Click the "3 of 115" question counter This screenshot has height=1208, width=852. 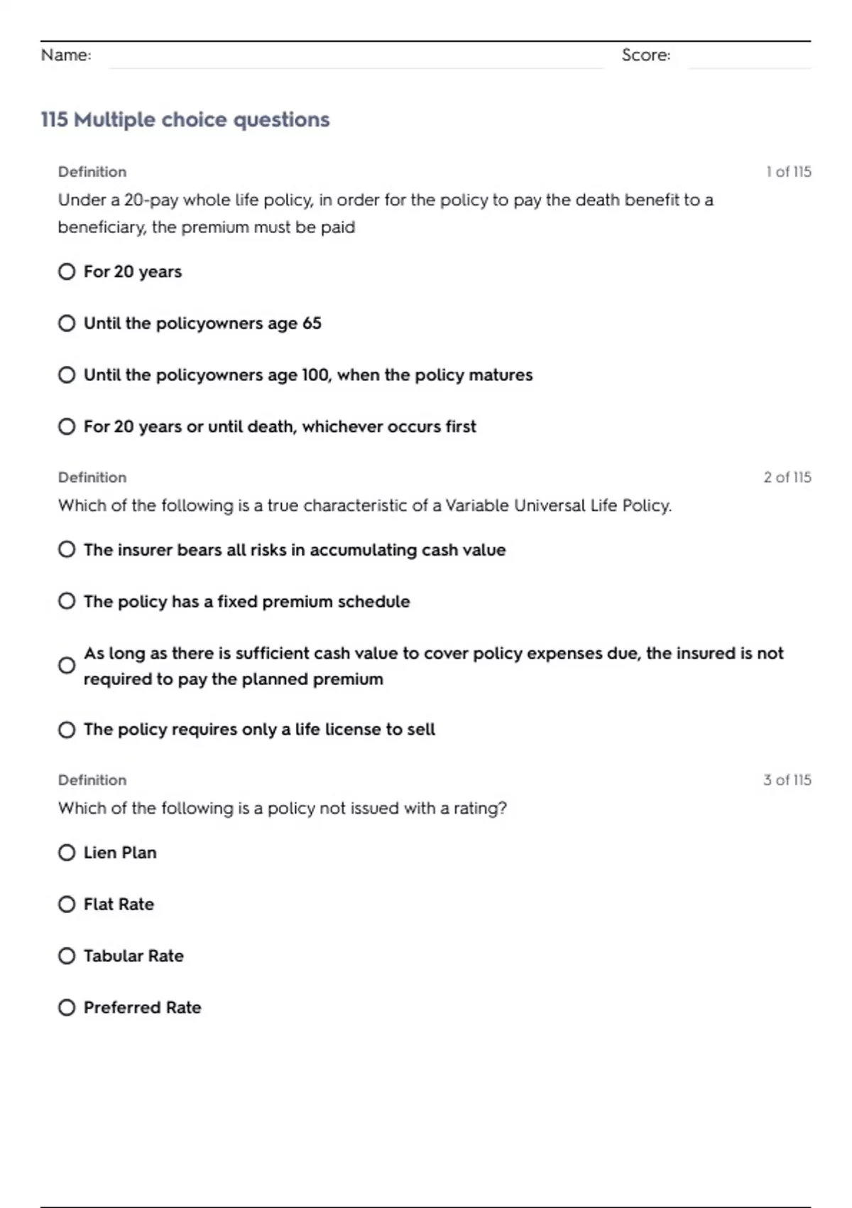(787, 780)
